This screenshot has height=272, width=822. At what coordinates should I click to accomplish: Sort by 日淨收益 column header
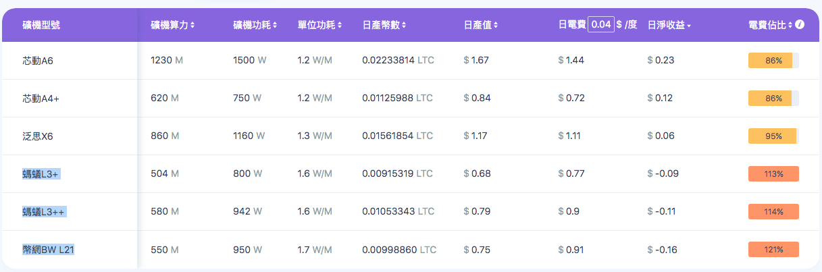coord(669,25)
